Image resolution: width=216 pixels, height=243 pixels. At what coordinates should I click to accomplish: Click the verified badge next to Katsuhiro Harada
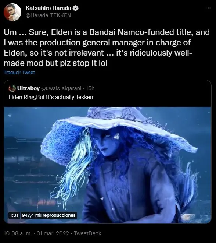(x=76, y=8)
